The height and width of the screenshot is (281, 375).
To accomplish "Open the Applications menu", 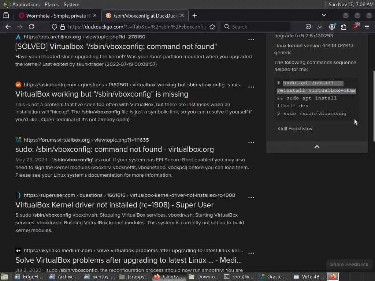I will point(26,4).
